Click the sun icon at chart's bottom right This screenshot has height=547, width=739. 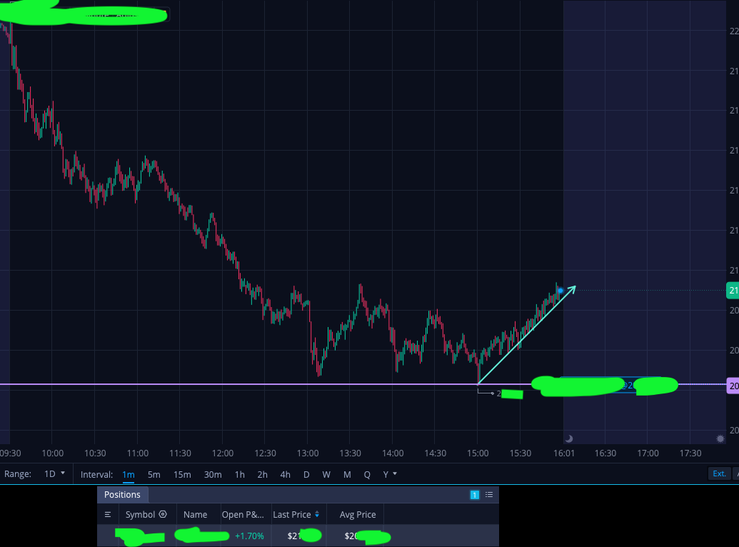pyautogui.click(x=720, y=438)
